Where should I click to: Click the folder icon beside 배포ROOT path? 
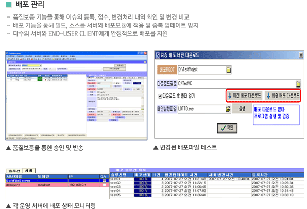[x=228, y=70]
